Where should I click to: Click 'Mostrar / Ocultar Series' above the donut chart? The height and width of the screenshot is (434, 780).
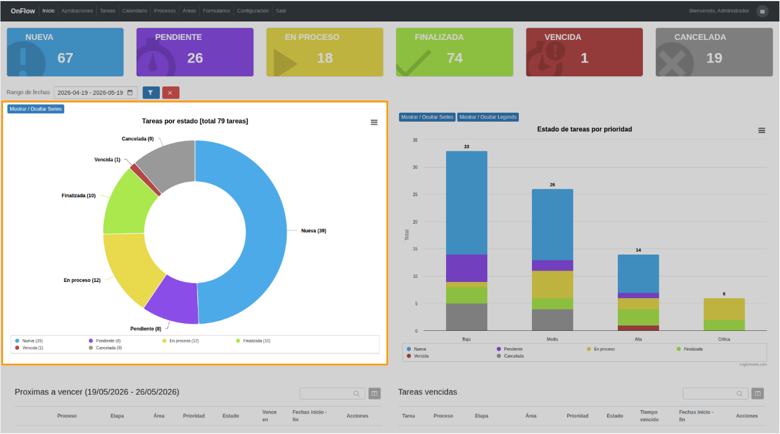pyautogui.click(x=36, y=109)
